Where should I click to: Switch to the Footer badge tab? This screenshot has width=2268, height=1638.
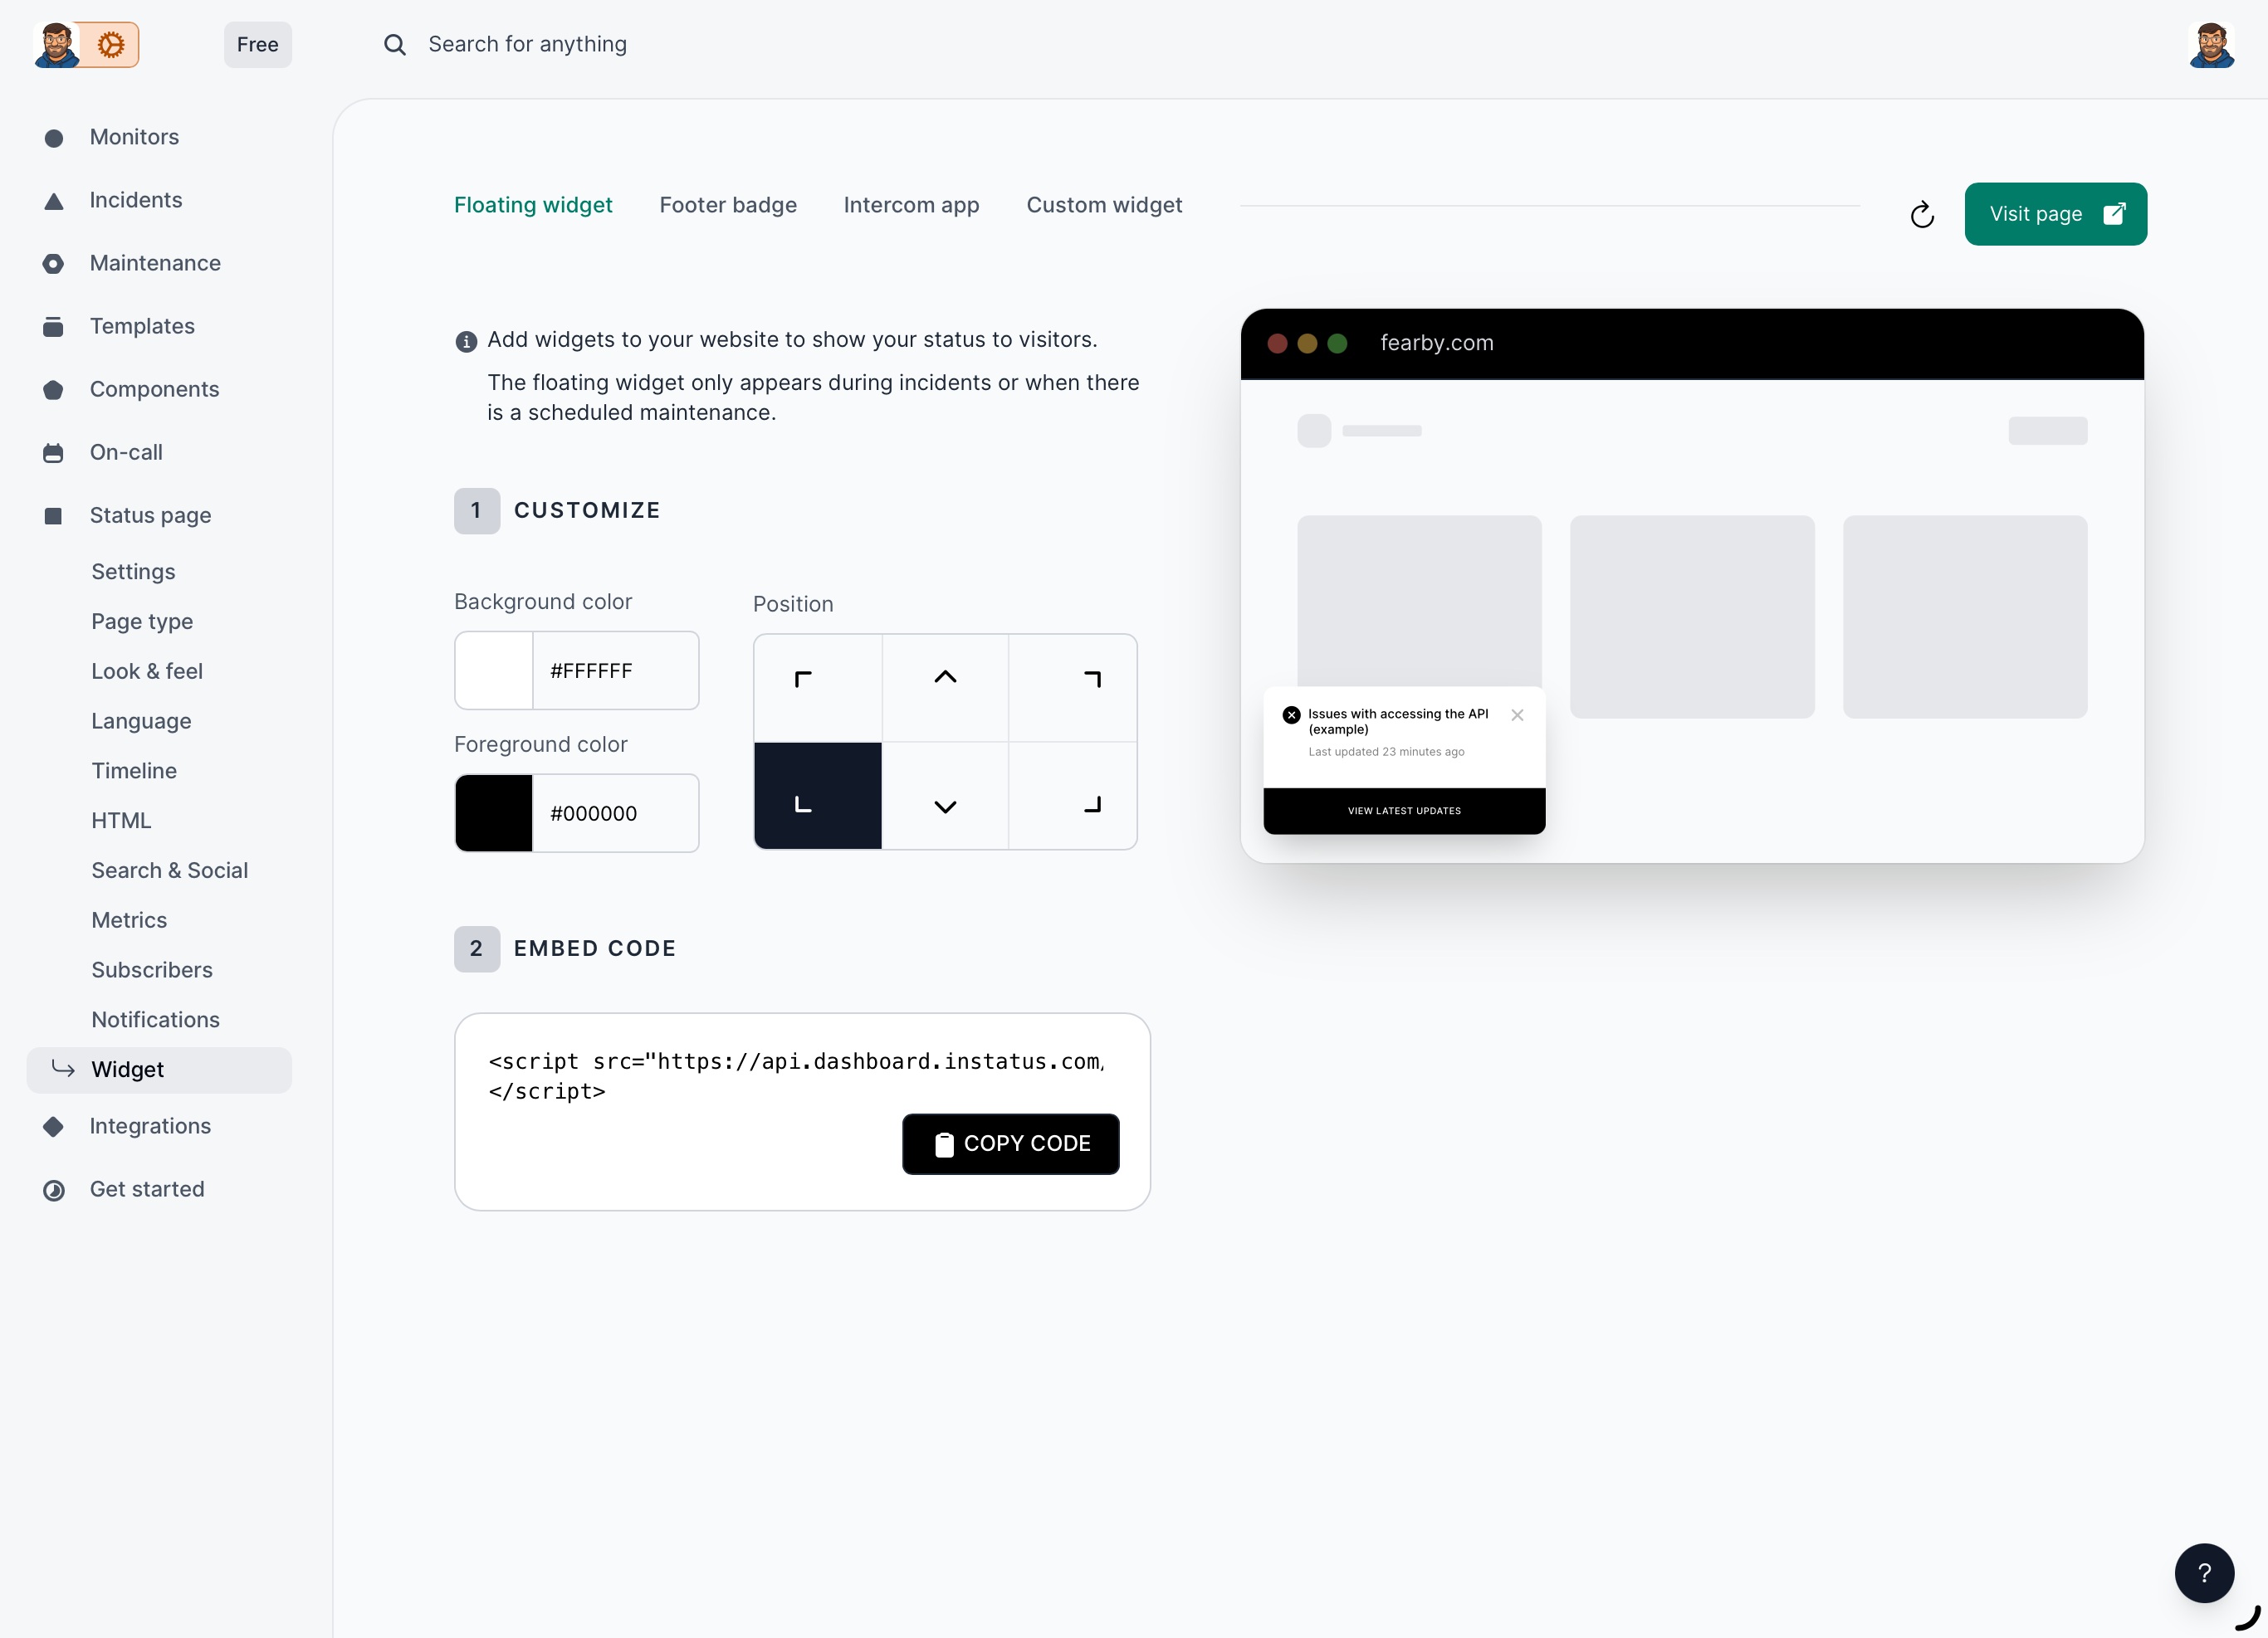point(728,205)
